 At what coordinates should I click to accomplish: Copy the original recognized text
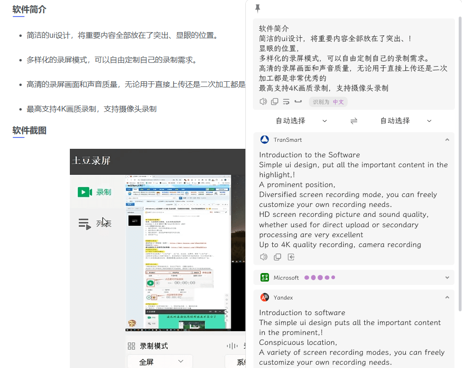(x=275, y=101)
